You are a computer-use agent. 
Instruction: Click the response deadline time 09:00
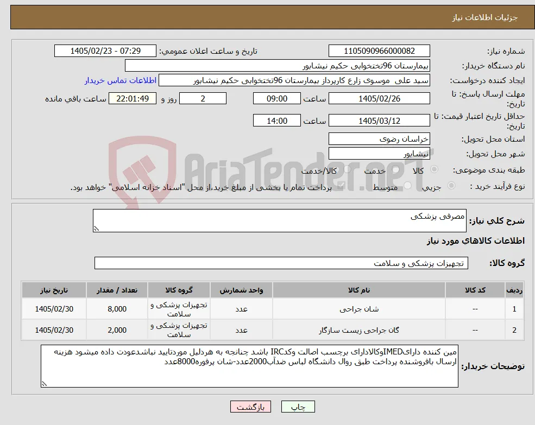[276, 99]
